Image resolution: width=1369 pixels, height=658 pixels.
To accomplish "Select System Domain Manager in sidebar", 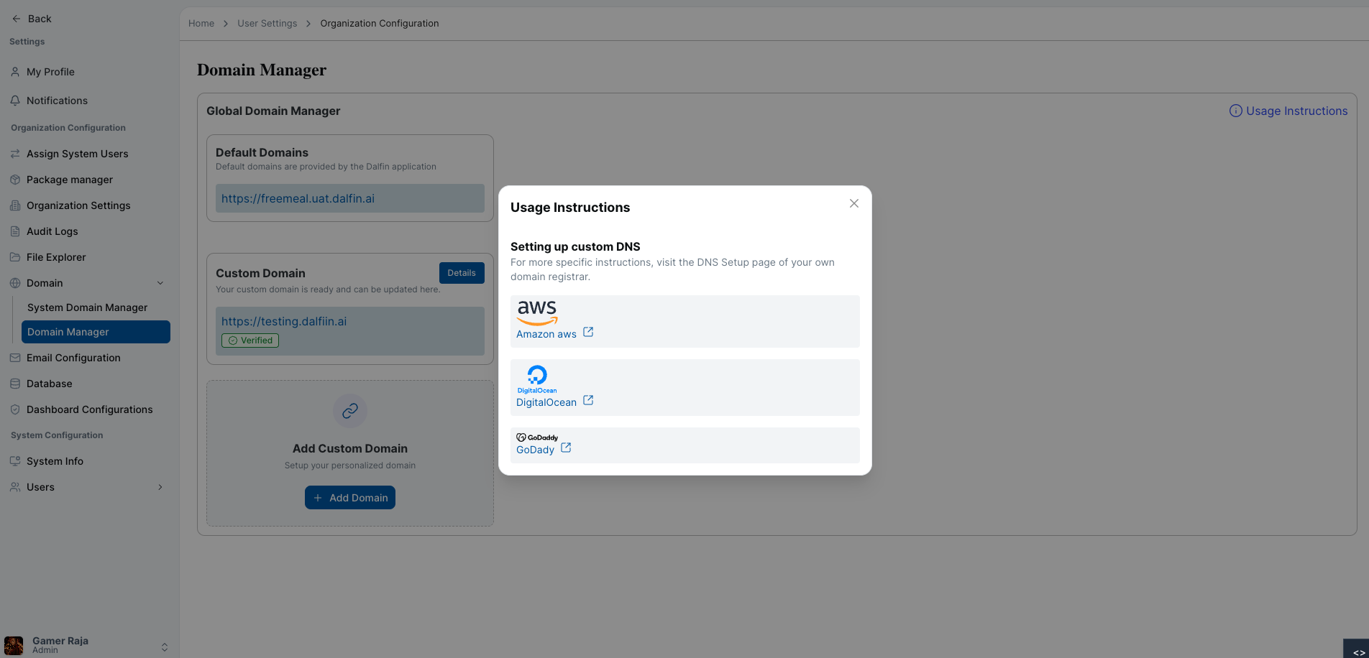I will click(87, 307).
